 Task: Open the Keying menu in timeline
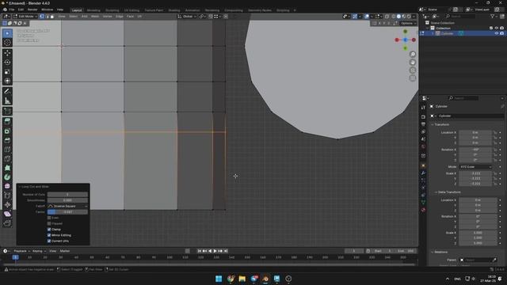pyautogui.click(x=39, y=251)
